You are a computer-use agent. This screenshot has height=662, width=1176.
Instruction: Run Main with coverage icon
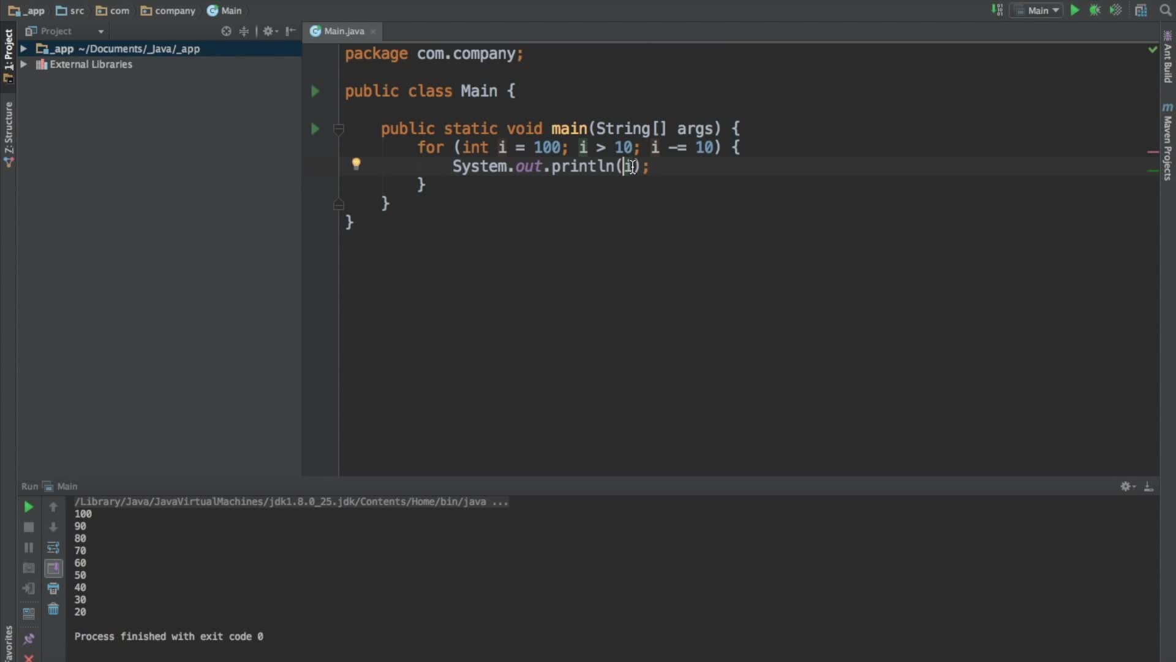(x=1116, y=10)
